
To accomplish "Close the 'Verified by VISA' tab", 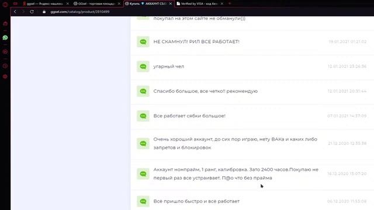I will click(x=222, y=3).
